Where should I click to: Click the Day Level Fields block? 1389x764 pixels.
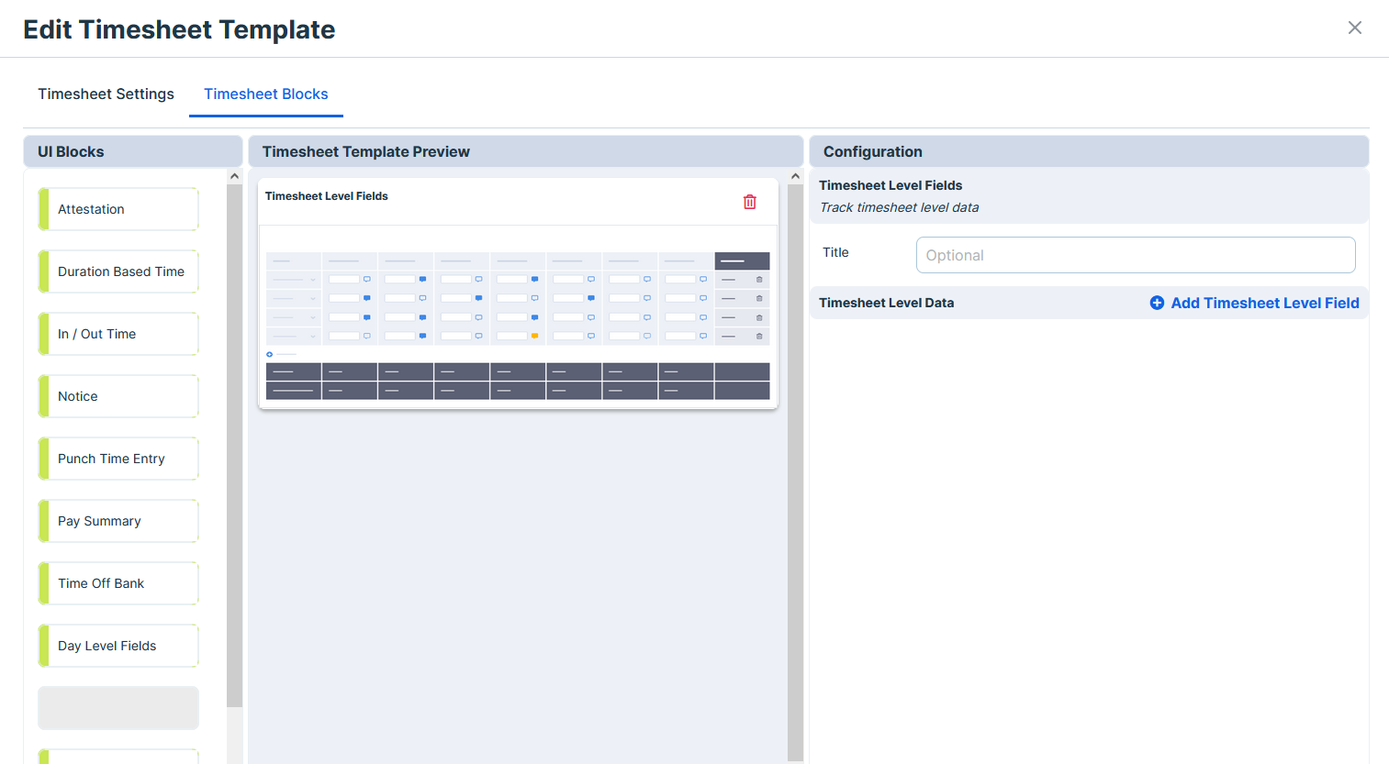[x=118, y=646]
